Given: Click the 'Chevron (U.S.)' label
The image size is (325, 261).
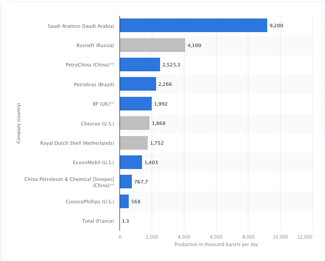Looking at the screenshot, I should coord(97,124).
